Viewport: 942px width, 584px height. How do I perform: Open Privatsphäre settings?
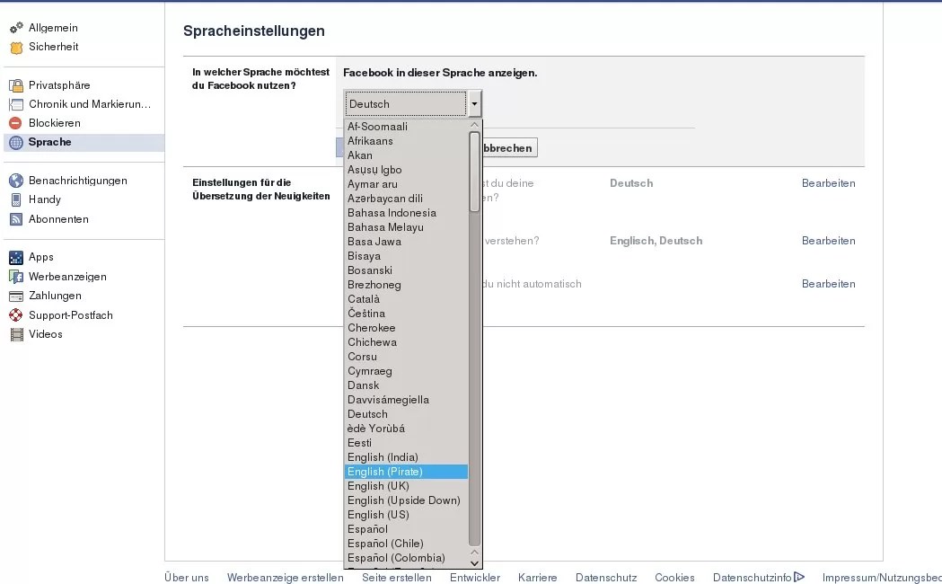coord(59,85)
